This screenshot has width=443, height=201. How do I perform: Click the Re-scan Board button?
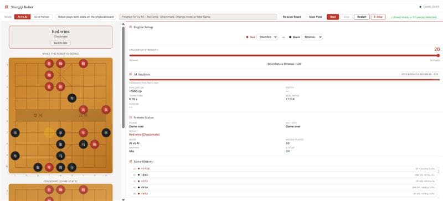tap(292, 17)
